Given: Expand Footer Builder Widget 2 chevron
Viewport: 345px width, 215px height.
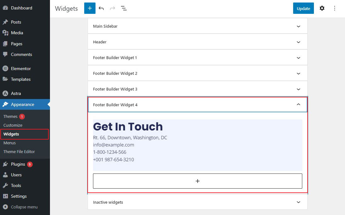Looking at the screenshot, I should pos(298,74).
